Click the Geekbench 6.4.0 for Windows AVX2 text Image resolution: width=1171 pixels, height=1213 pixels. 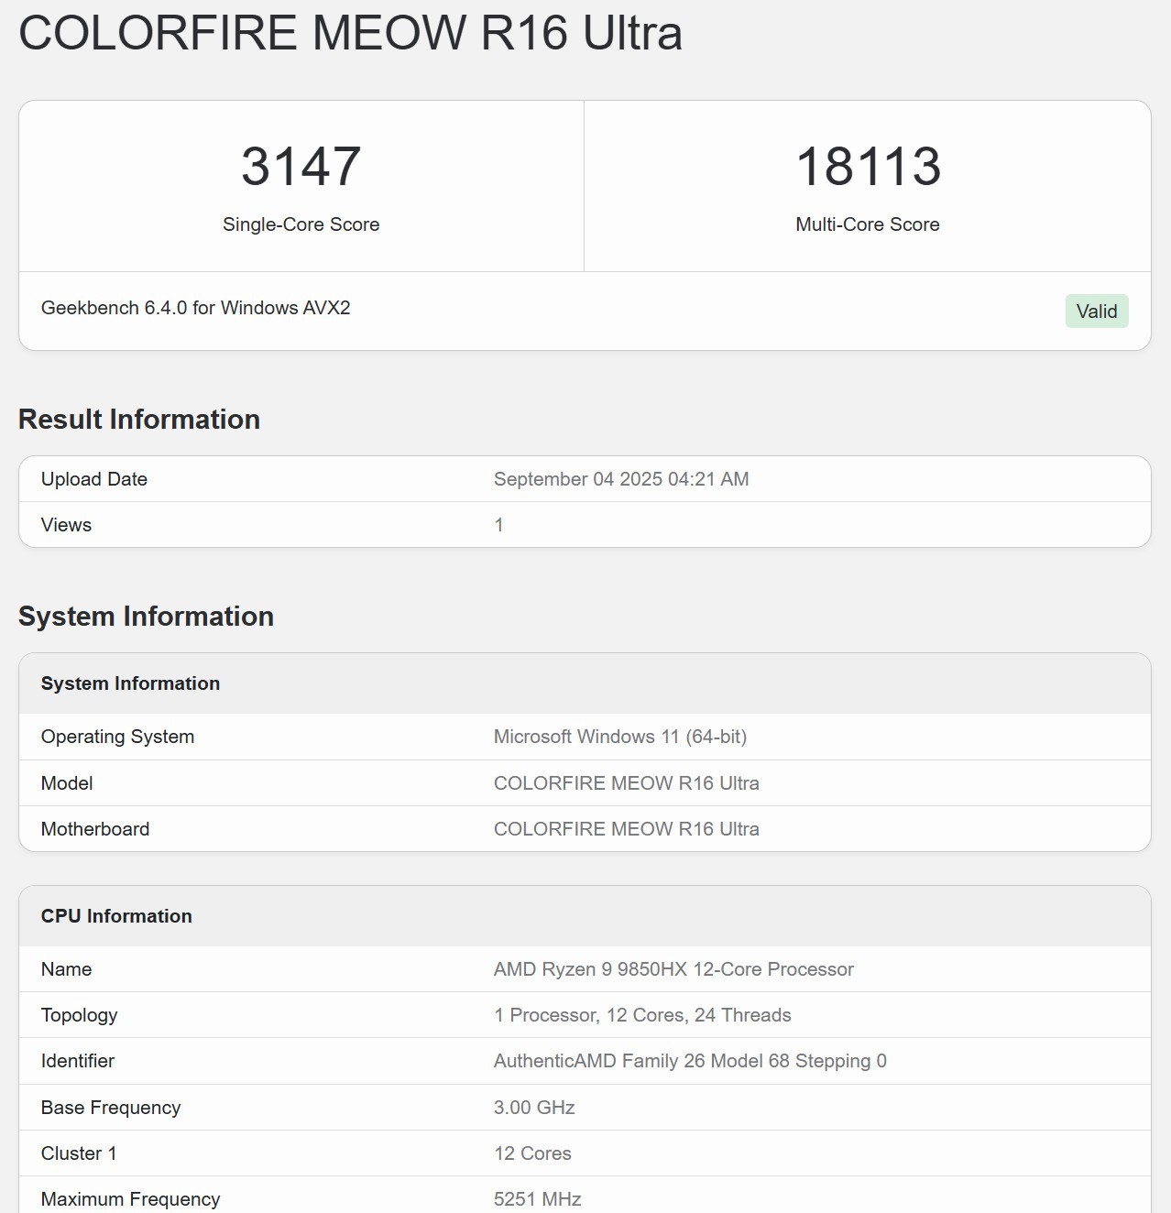click(x=195, y=308)
